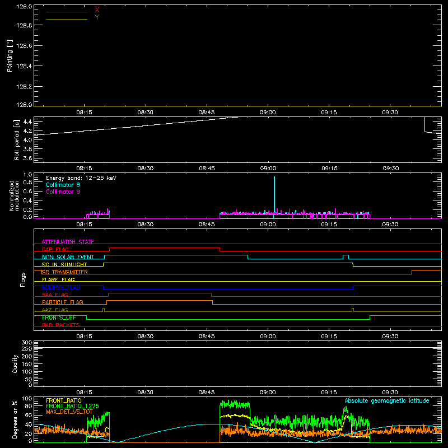
Task: Click the SC_TRANSMITTER flag label
Action: [65, 272]
